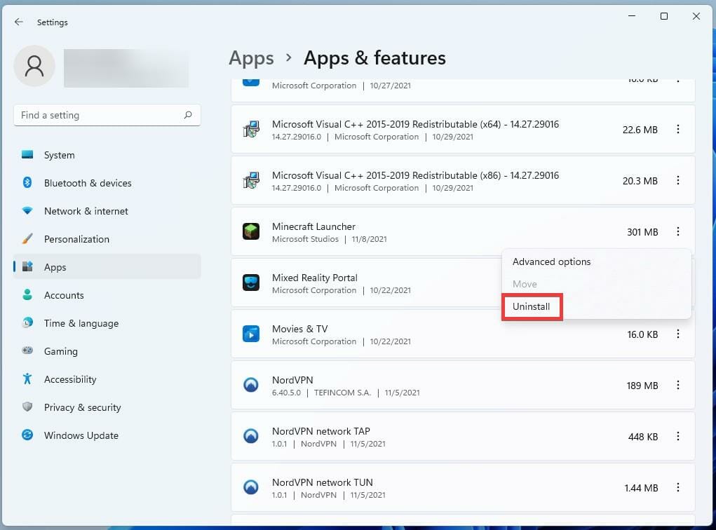The width and height of the screenshot is (716, 530).
Task: Click the 189 MB size of NordVPN
Action: click(642, 386)
